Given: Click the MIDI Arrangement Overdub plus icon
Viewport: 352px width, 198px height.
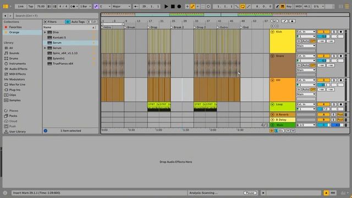Looking at the screenshot, I should tap(187, 7).
